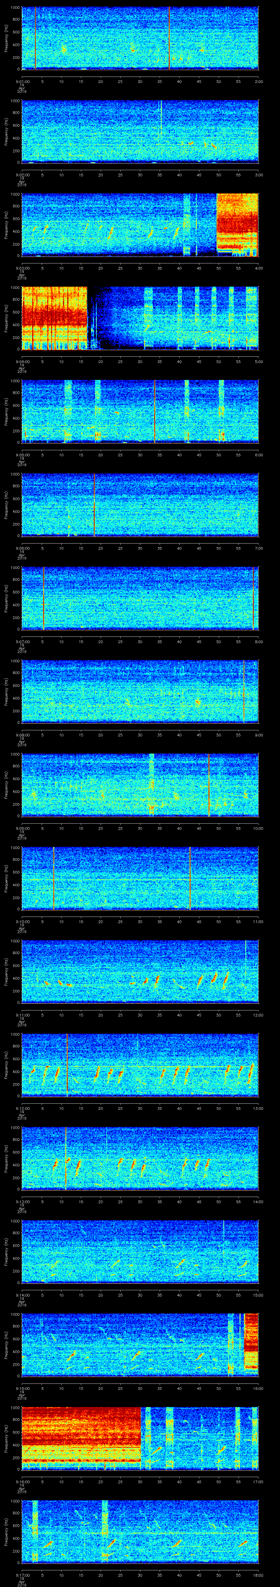The width and height of the screenshot is (280, 1587).
Task: Click the spectrogram panel starting at 9:04:00
Action: [x=140, y=318]
